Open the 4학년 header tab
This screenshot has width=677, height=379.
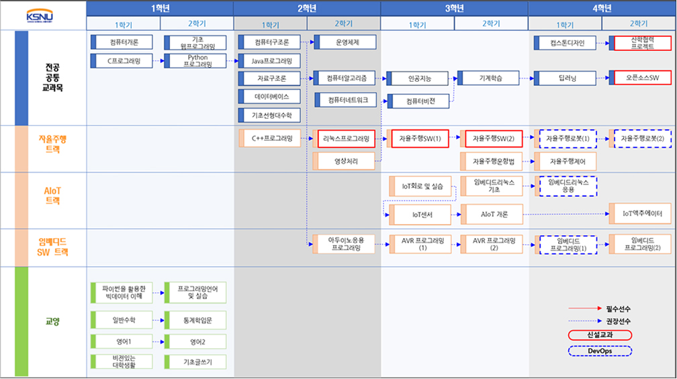pos(601,8)
